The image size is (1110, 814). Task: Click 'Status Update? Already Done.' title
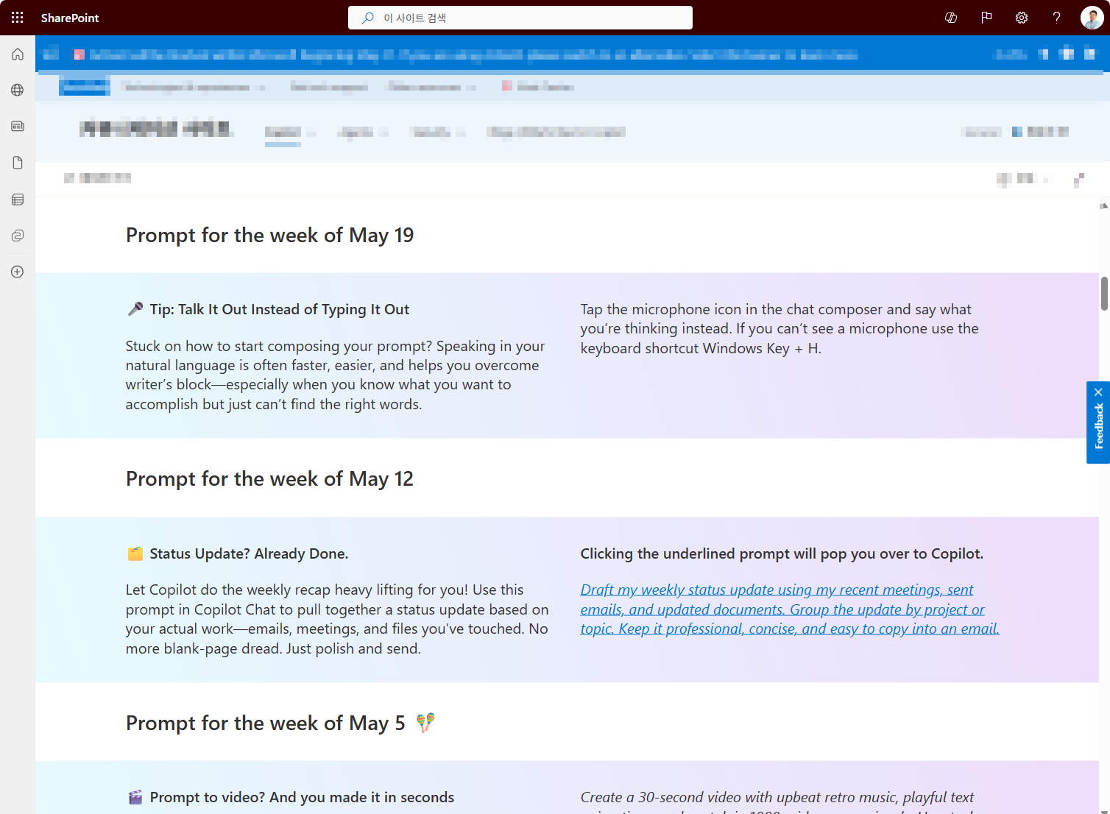click(249, 554)
